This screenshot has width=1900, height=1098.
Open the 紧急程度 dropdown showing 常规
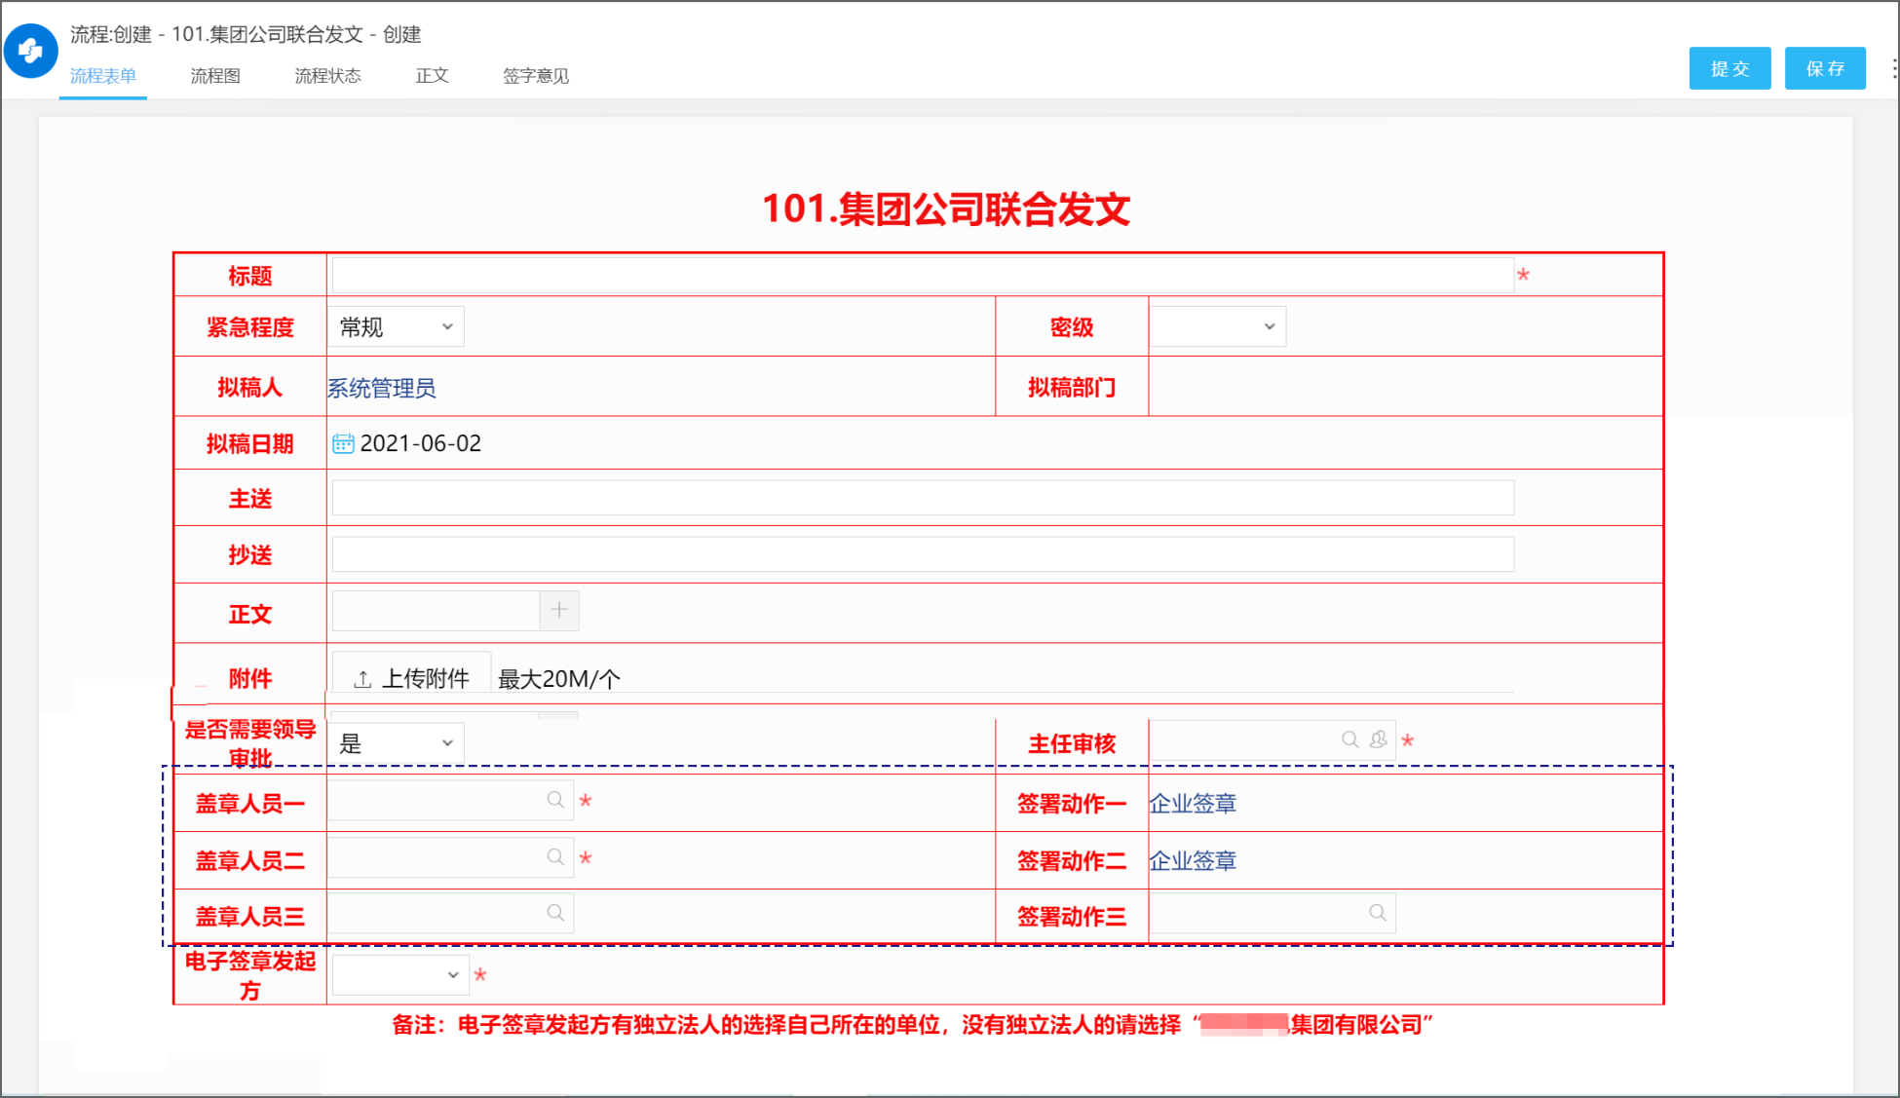[x=397, y=326]
